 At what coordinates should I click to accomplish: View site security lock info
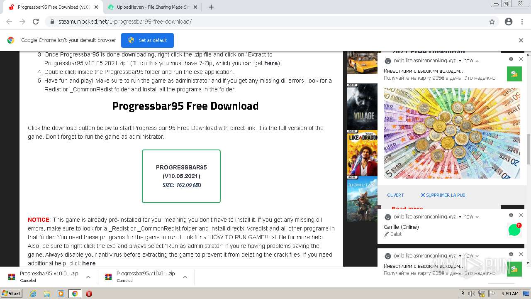pos(52,22)
